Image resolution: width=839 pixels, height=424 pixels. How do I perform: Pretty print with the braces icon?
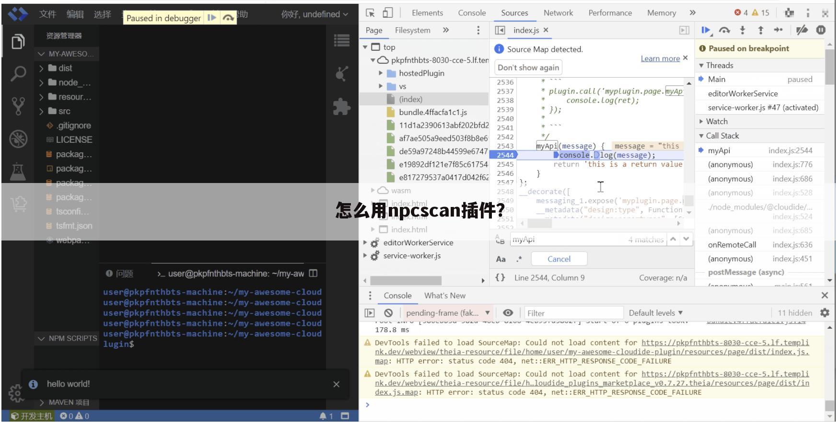[x=500, y=277]
